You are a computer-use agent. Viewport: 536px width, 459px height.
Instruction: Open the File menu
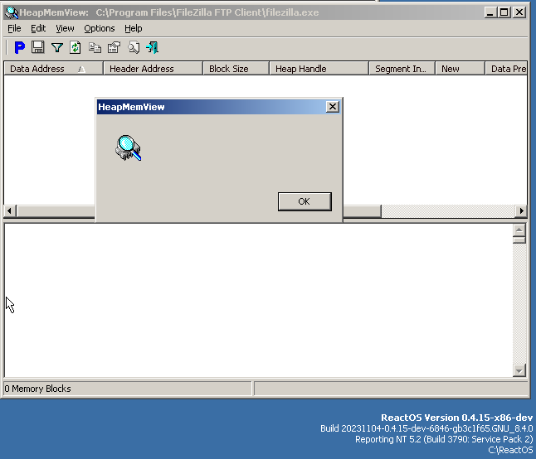click(14, 28)
